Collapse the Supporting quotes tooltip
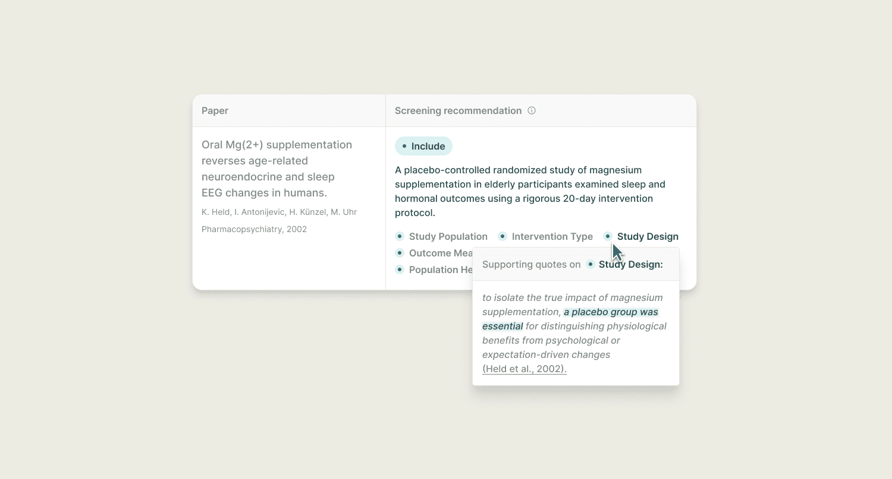Screen dimensions: 892x479 531,264
